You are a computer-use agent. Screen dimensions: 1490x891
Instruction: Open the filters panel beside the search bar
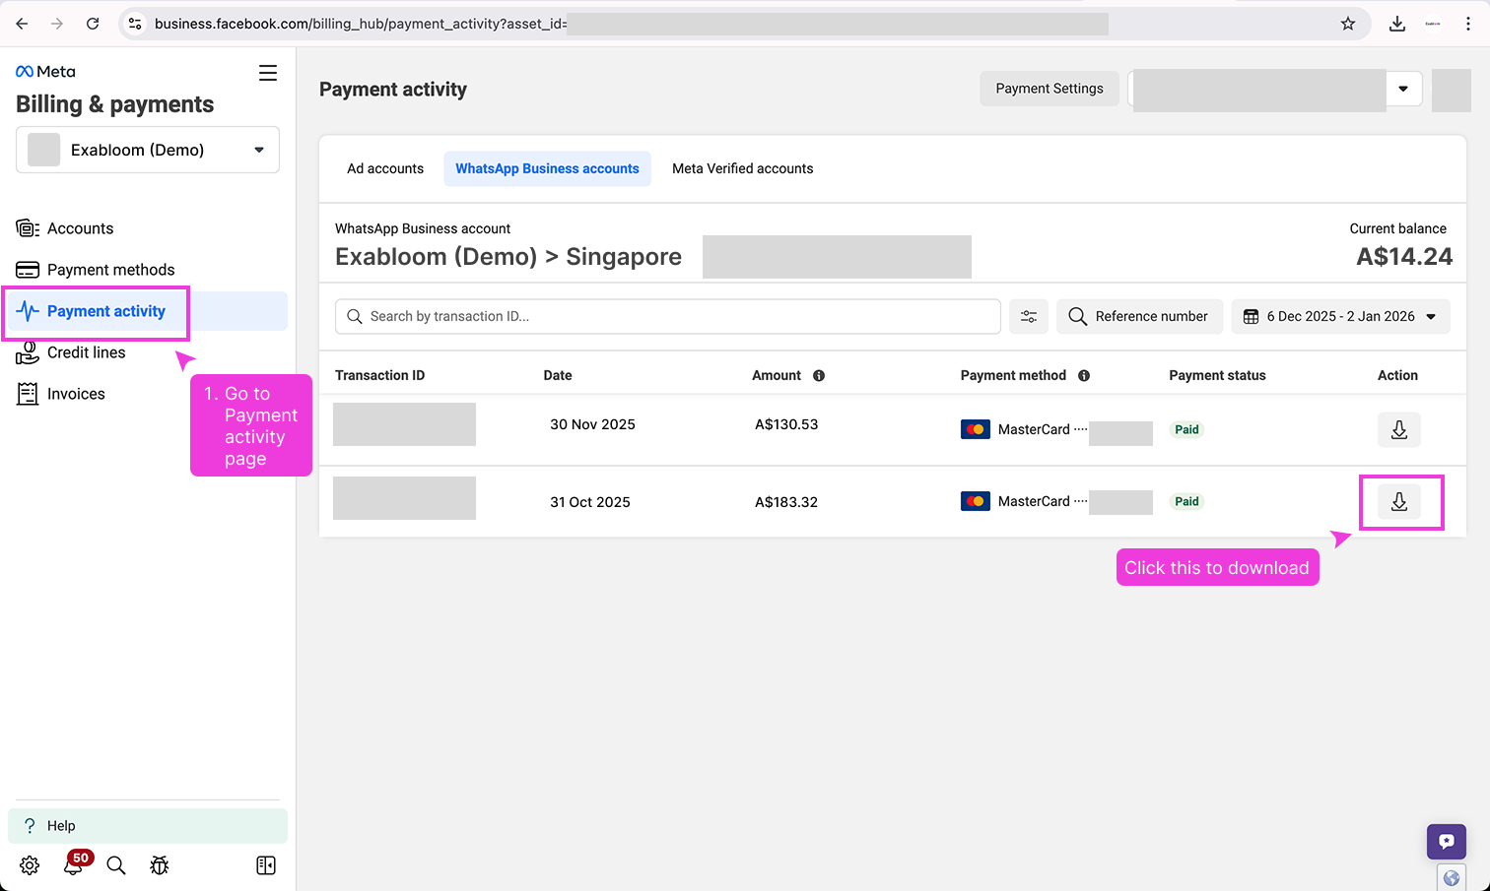1028,316
